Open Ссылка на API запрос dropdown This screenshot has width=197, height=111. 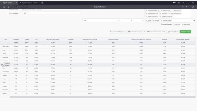[x=118, y=32]
